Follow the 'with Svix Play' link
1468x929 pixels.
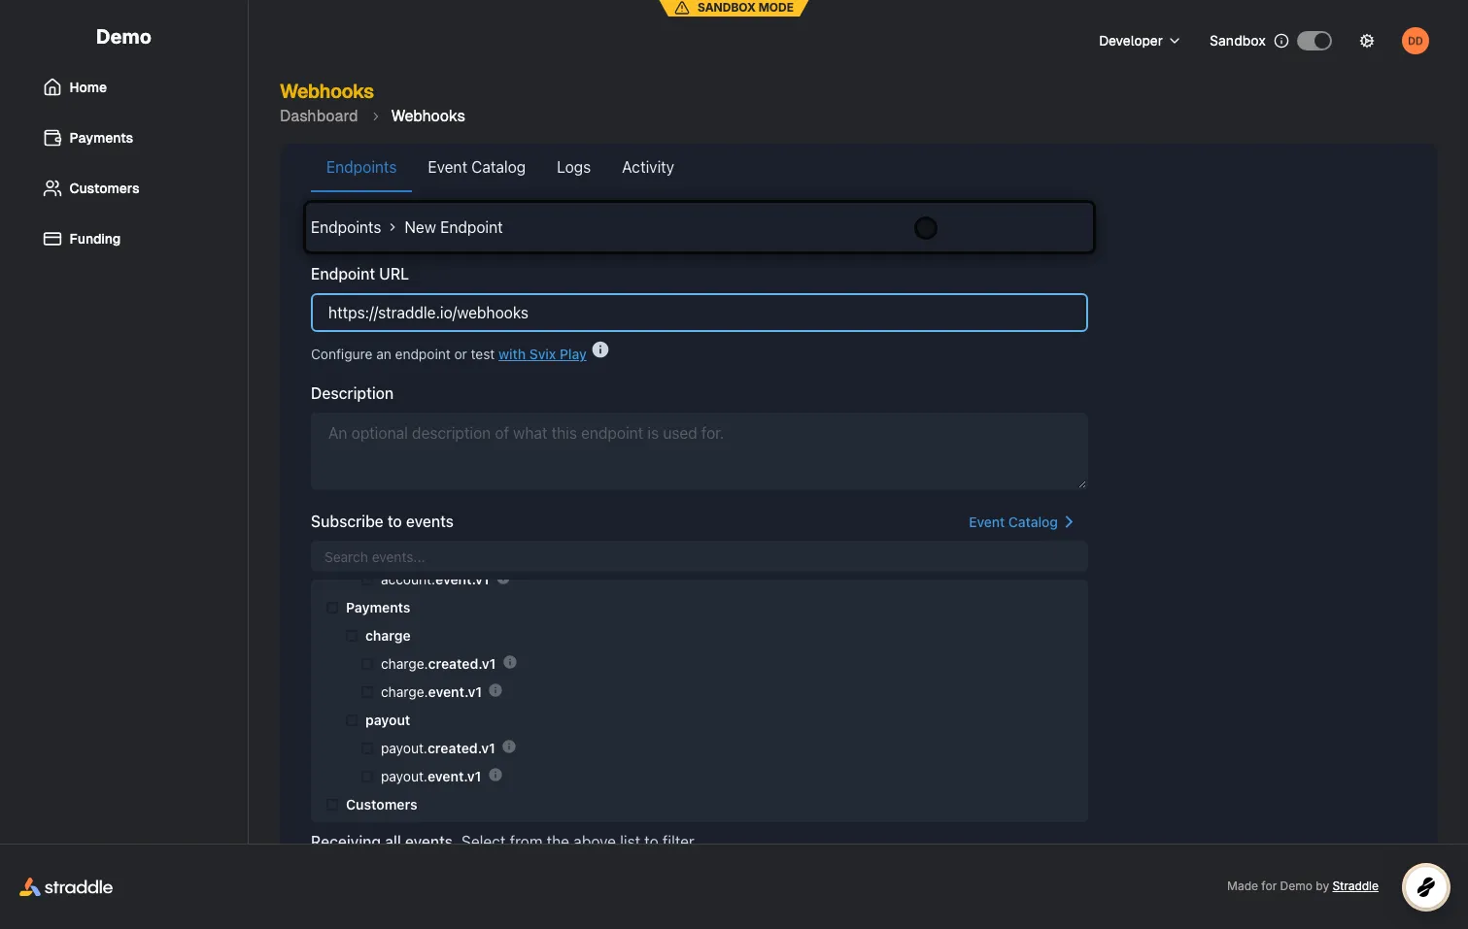(x=542, y=354)
